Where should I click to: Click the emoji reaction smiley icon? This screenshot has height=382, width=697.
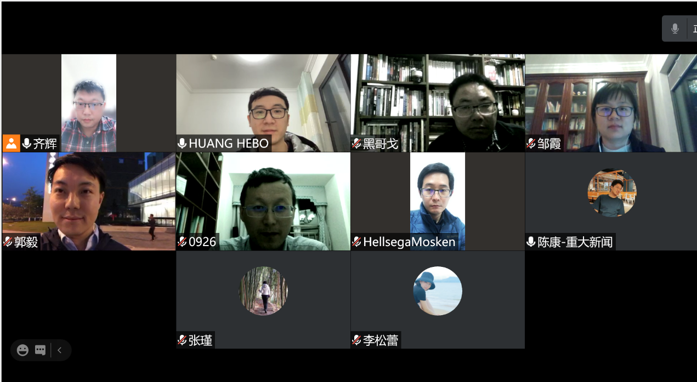click(x=22, y=350)
